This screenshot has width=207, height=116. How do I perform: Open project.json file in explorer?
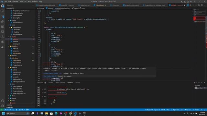[x=16, y=44]
